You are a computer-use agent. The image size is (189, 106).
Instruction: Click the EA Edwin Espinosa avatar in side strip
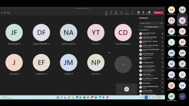171,64
